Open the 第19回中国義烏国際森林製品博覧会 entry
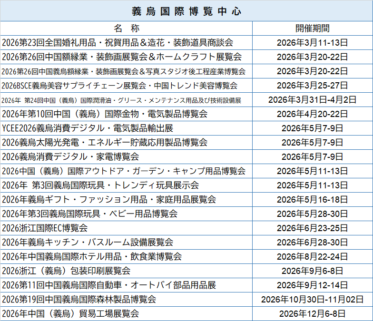 [79, 300]
